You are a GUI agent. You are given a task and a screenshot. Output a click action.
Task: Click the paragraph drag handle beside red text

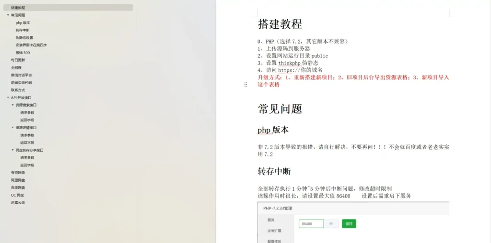pos(245,84)
